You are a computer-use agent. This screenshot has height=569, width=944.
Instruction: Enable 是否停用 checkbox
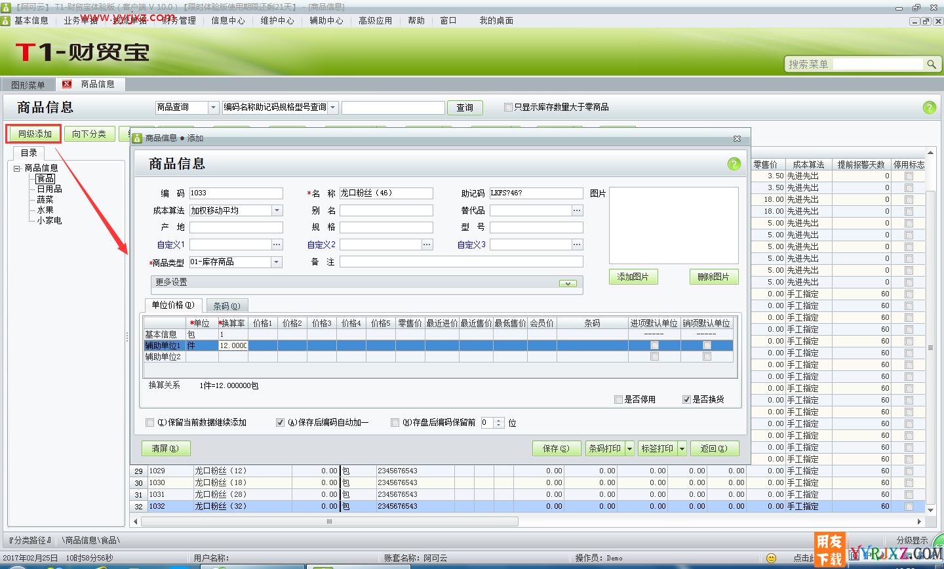(x=618, y=399)
